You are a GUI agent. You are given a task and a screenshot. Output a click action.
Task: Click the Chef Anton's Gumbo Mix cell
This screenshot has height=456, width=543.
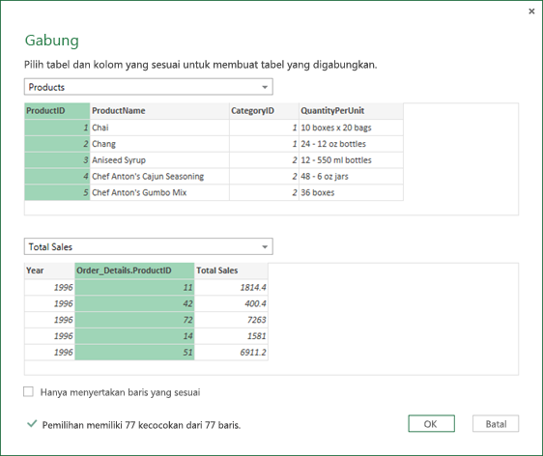[x=159, y=192]
